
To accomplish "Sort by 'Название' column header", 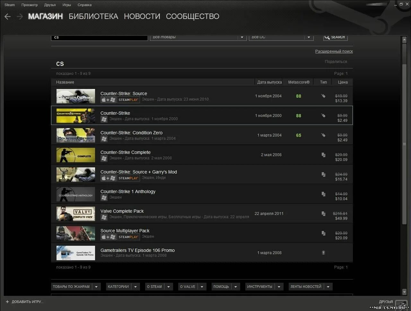I will click(65, 82).
